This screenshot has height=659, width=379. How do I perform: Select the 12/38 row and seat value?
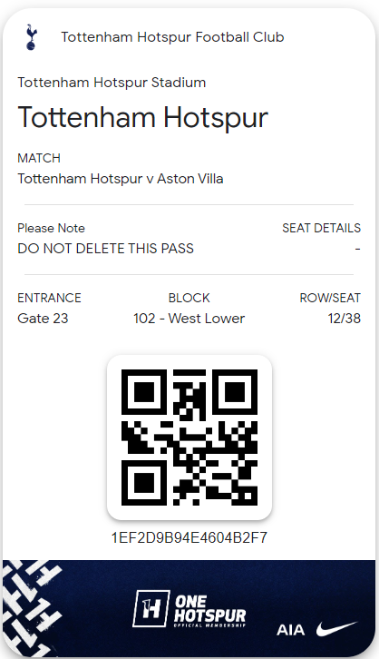pyautogui.click(x=345, y=318)
